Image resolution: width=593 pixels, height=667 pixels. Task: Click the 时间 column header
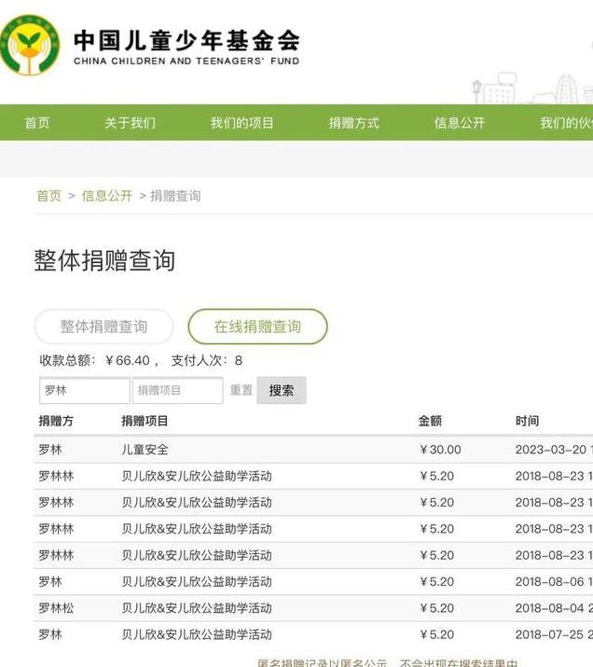coord(527,421)
